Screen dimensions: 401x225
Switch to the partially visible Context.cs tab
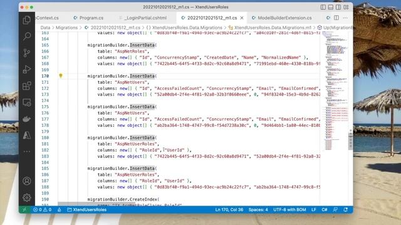click(x=48, y=18)
